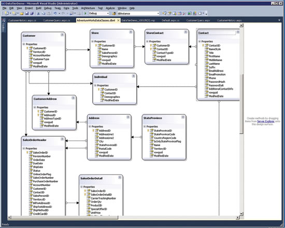Click the Copy toolbar icon
This screenshot has width=285, height=228.
click(x=44, y=13)
